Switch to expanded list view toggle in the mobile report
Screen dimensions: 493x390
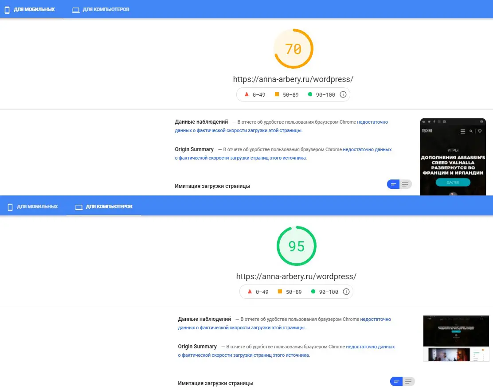pos(405,184)
